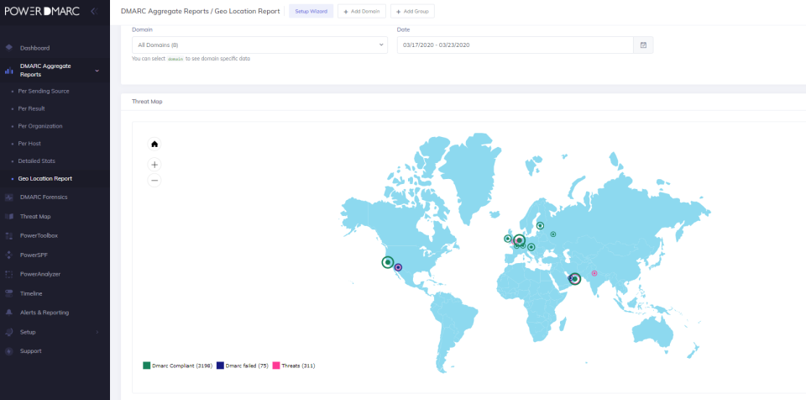Open the date picker calendar icon
Viewport: 806px width, 400px height.
[x=643, y=45]
